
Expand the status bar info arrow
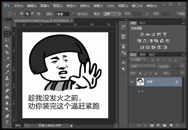click(72, 126)
